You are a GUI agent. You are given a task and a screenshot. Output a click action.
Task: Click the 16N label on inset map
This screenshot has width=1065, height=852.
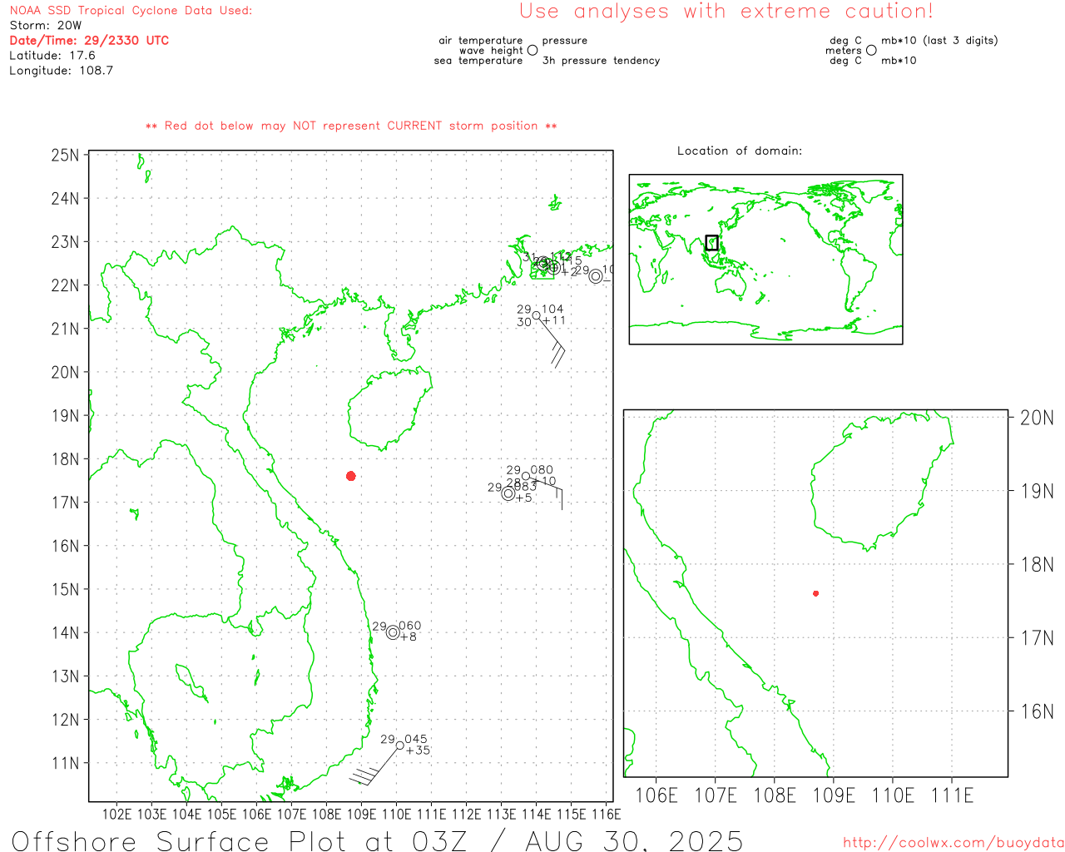pyautogui.click(x=1037, y=711)
